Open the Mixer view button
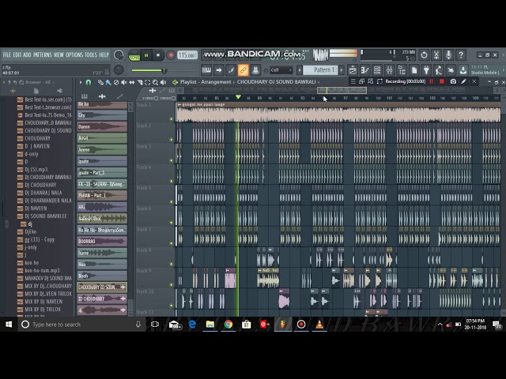This screenshot has width=506, height=379. 390,70
